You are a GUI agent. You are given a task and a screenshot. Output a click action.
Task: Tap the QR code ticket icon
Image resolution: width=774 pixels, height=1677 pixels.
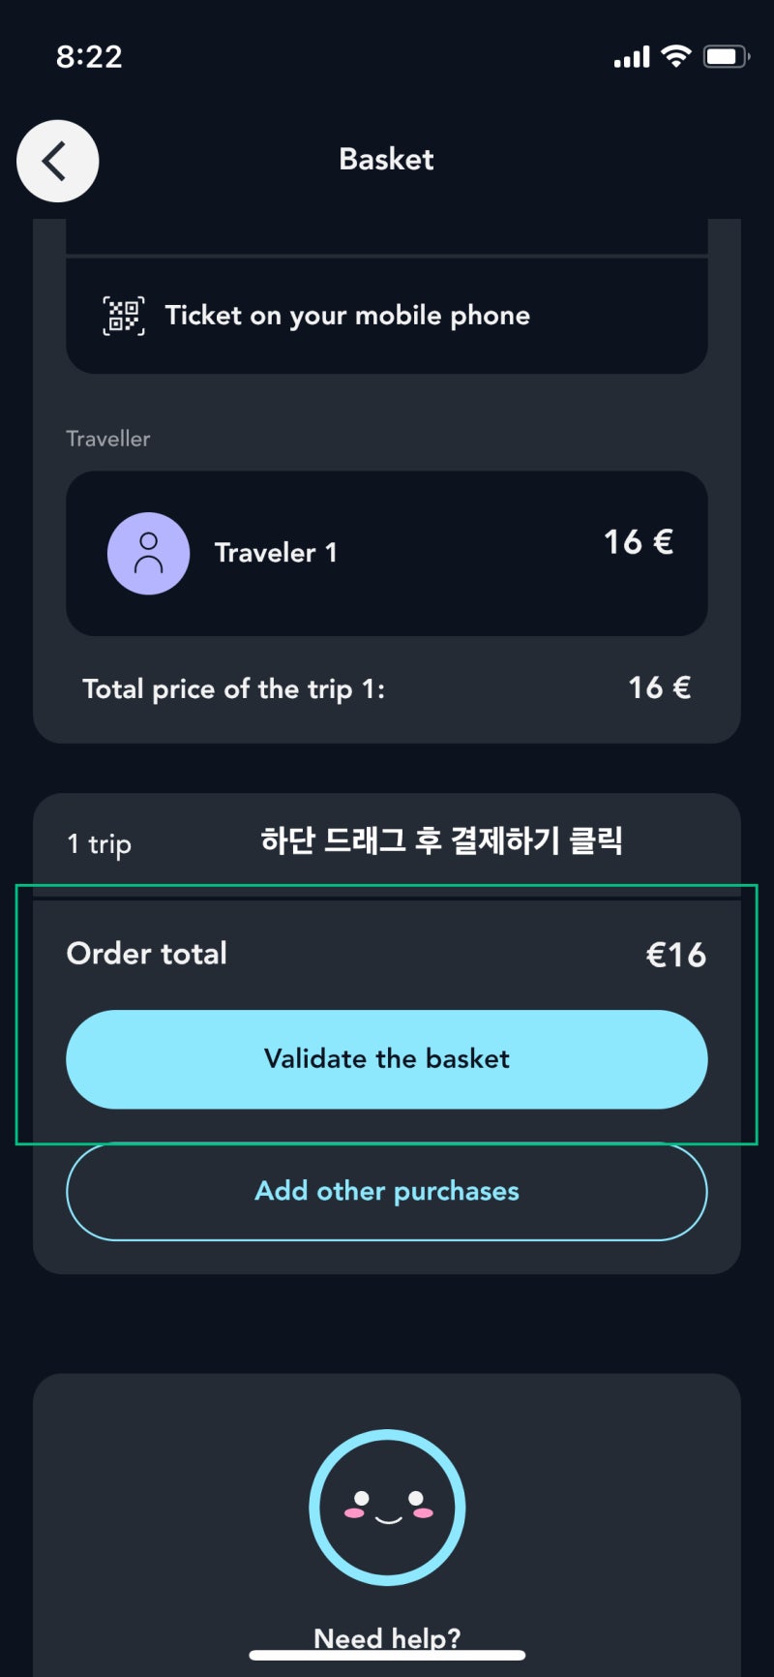124,316
